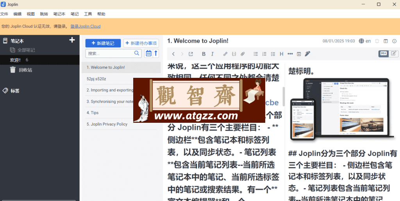
Task: Insert a code block
Action: click(x=234, y=54)
